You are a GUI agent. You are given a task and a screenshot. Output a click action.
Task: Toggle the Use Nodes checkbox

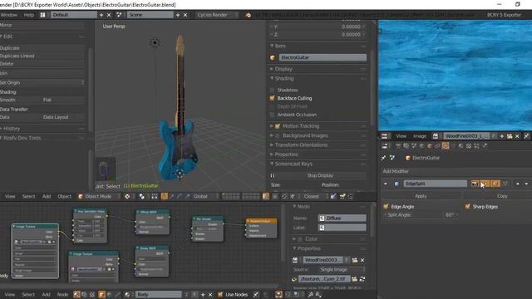tap(220, 295)
